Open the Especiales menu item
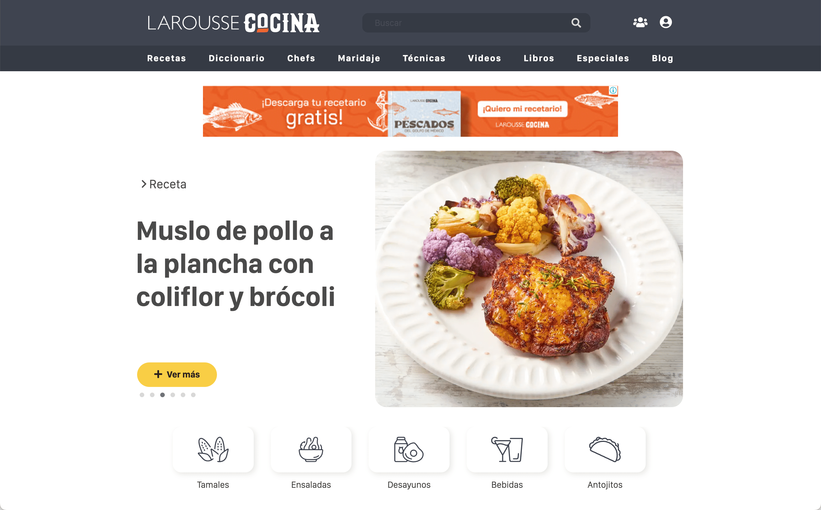 click(x=603, y=58)
